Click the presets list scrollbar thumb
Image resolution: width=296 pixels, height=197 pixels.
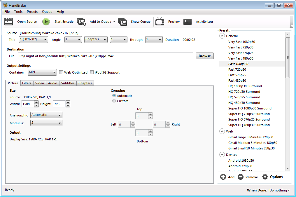288,57
